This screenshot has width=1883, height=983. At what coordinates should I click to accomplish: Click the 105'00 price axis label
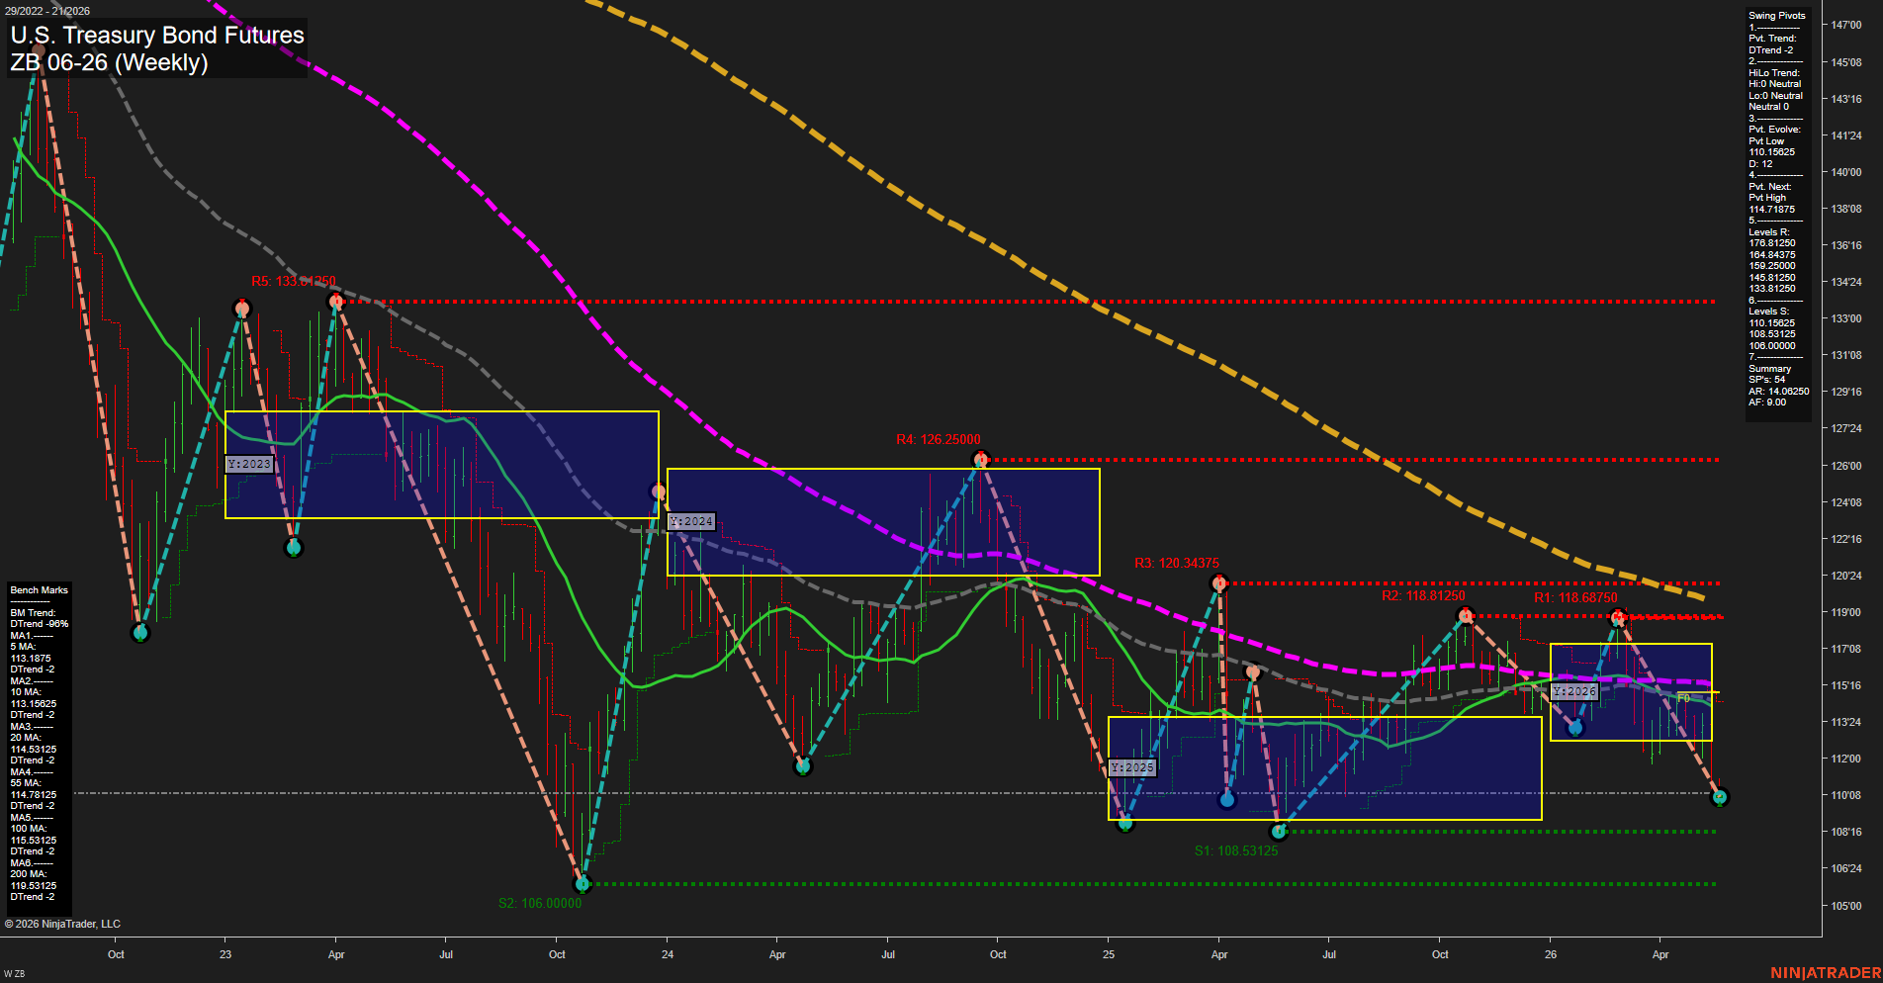(1846, 906)
